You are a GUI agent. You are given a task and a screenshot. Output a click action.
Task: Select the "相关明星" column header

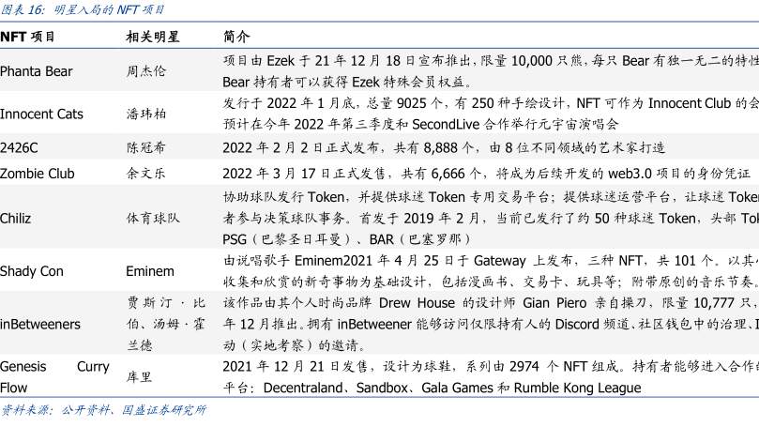(152, 37)
